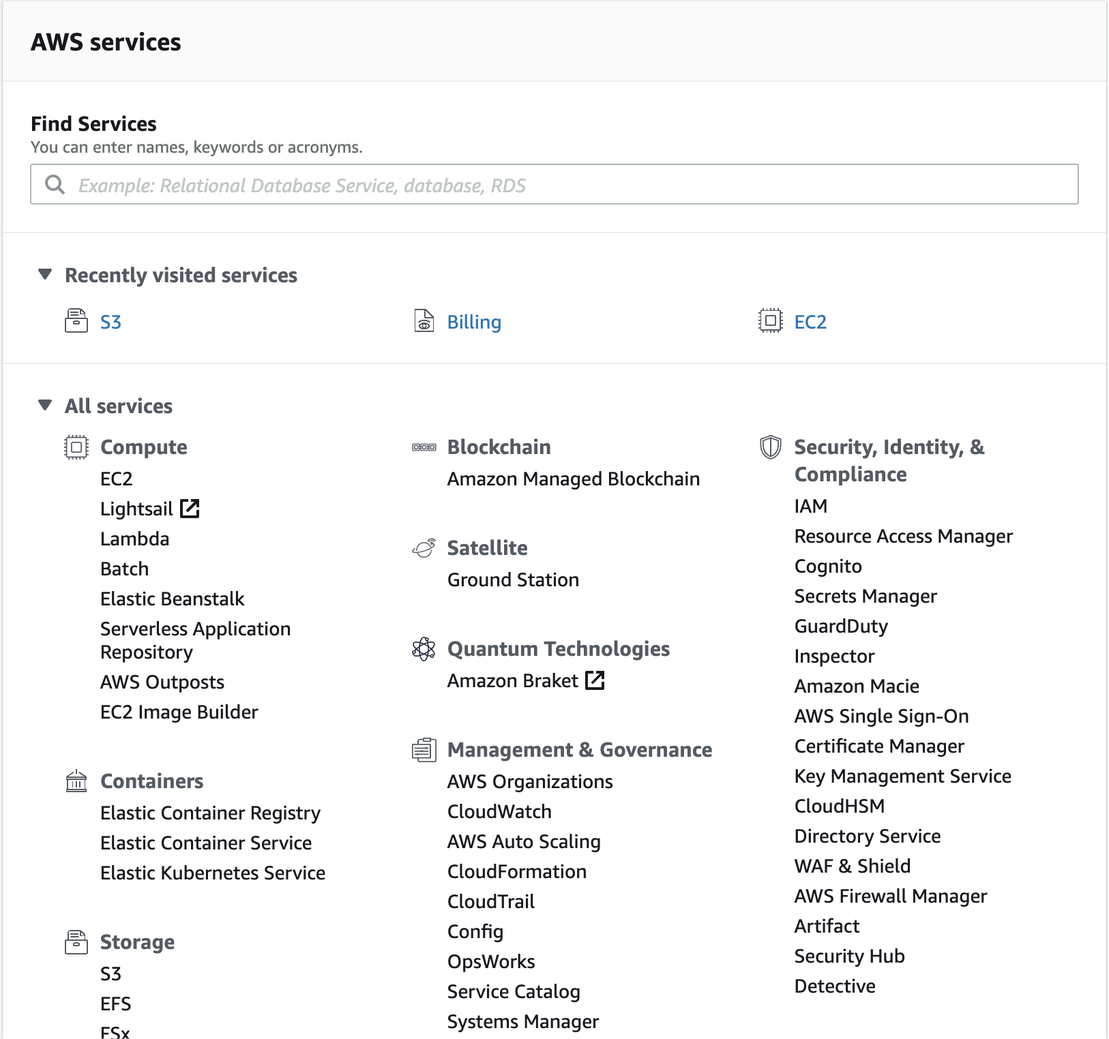Open Resource Access Manager
Viewport: 1109px width, 1039px height.
904,536
